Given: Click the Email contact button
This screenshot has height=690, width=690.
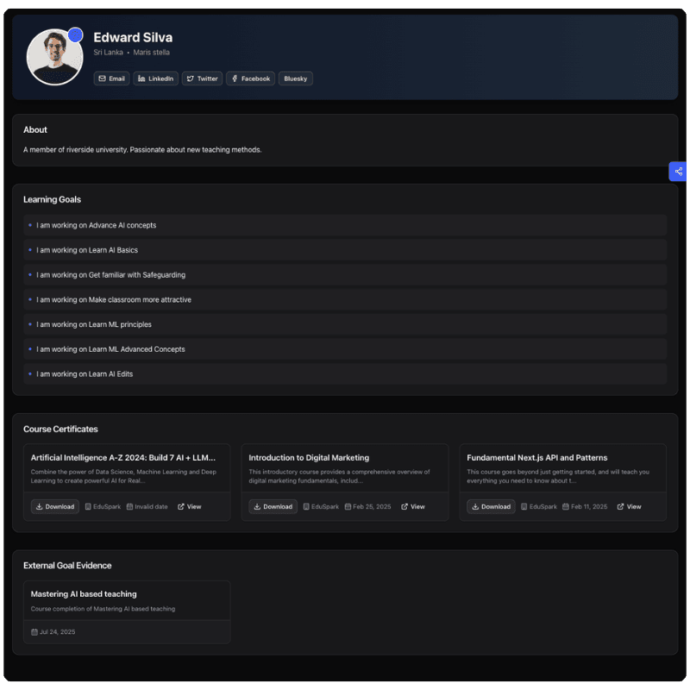Looking at the screenshot, I should pyautogui.click(x=111, y=78).
